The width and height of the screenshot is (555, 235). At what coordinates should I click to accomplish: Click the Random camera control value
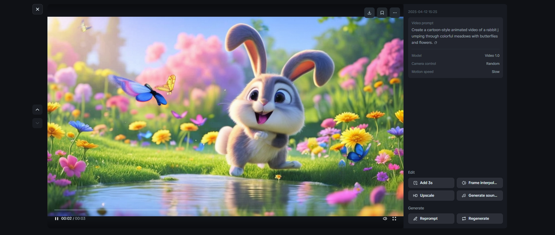493,64
